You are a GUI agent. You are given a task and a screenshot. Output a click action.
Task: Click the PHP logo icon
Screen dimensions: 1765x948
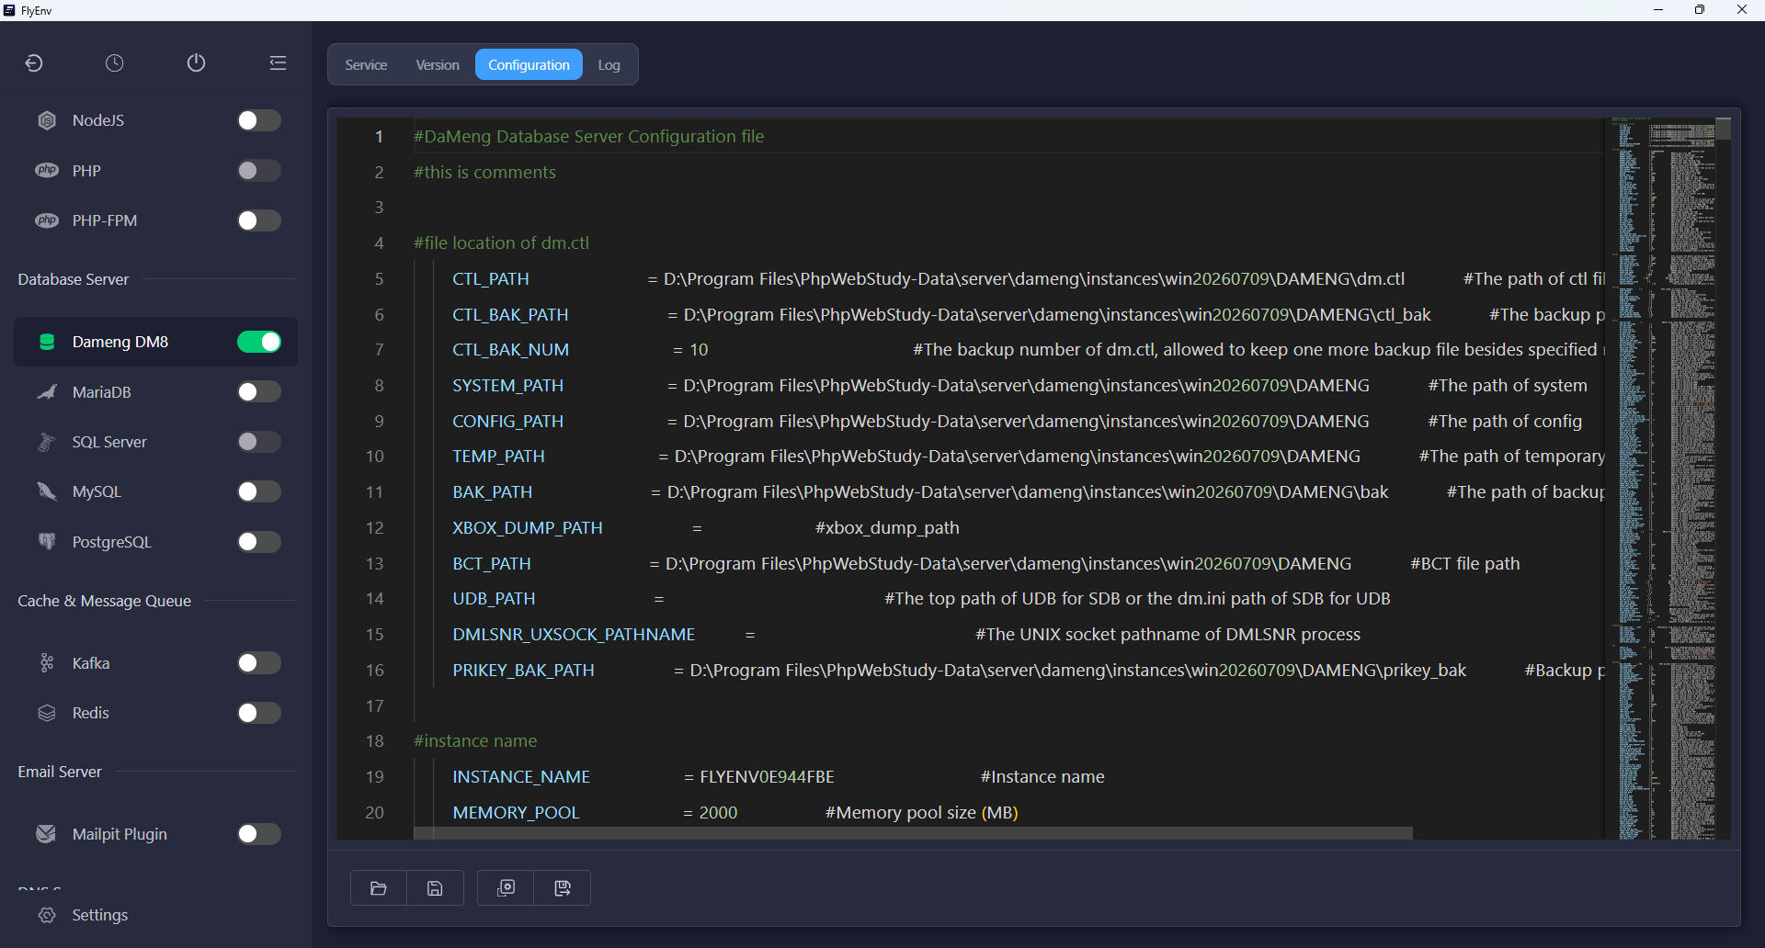point(47,170)
